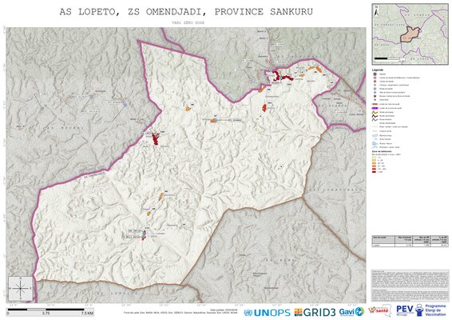Click the VARI ZÉRO DOSE subtitle
452x320 pixels.
(x=188, y=22)
